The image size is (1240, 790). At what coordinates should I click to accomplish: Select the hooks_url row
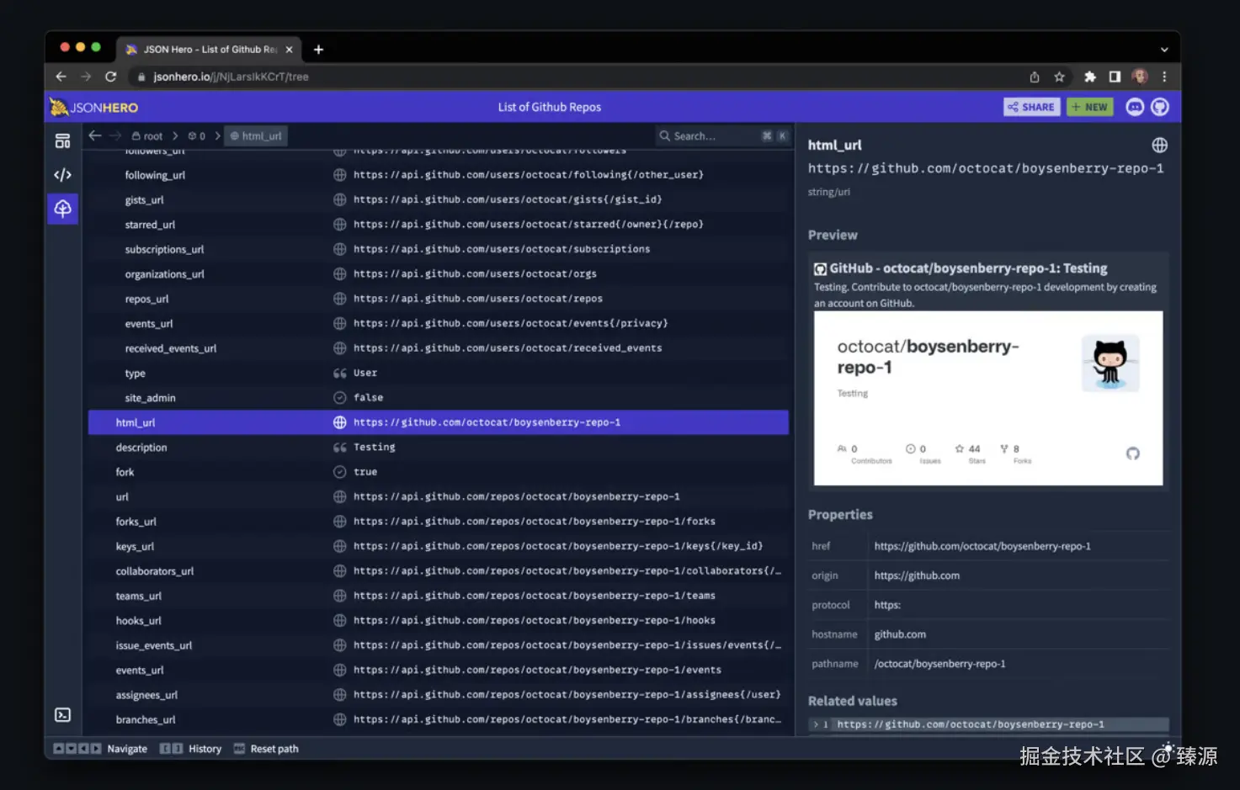point(438,621)
